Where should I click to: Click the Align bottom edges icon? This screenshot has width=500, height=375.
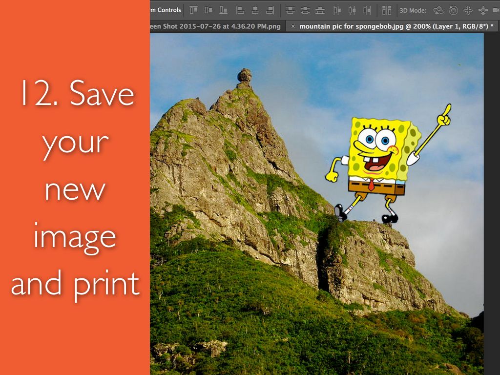223,10
